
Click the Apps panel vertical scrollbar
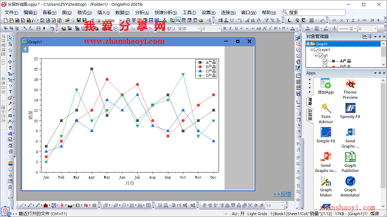click(x=383, y=143)
